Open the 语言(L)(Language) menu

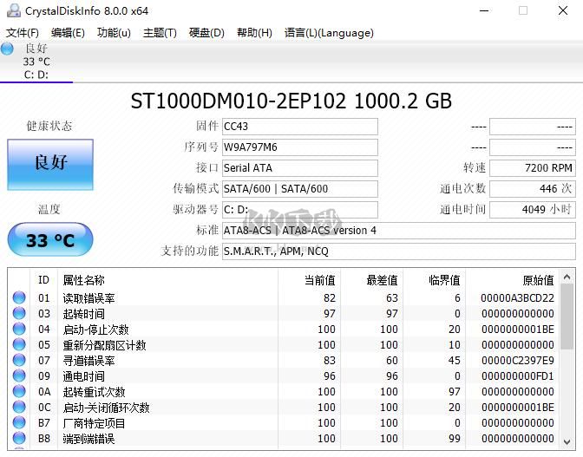pos(329,33)
